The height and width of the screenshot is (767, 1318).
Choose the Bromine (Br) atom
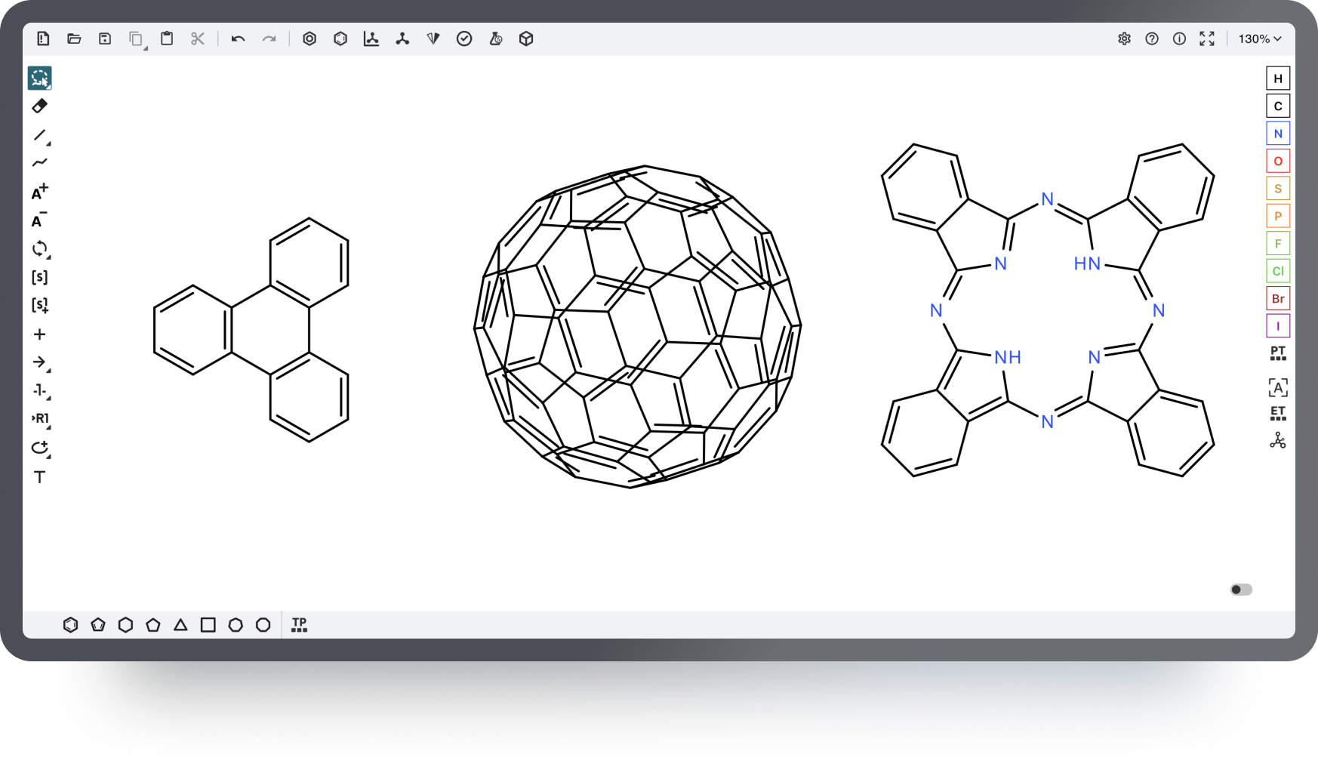pyautogui.click(x=1277, y=298)
